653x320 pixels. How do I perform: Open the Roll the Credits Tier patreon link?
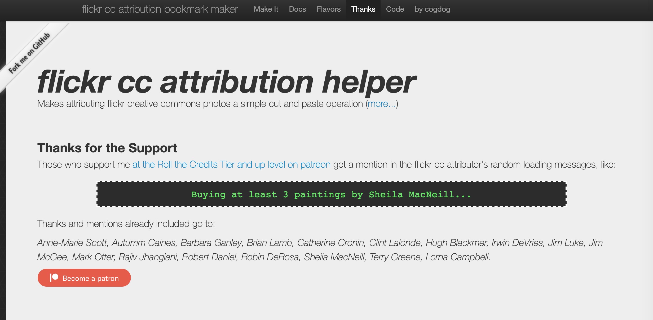(231, 165)
